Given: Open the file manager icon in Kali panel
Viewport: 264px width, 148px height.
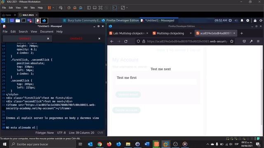Looking at the screenshot, I should pos(18,21).
